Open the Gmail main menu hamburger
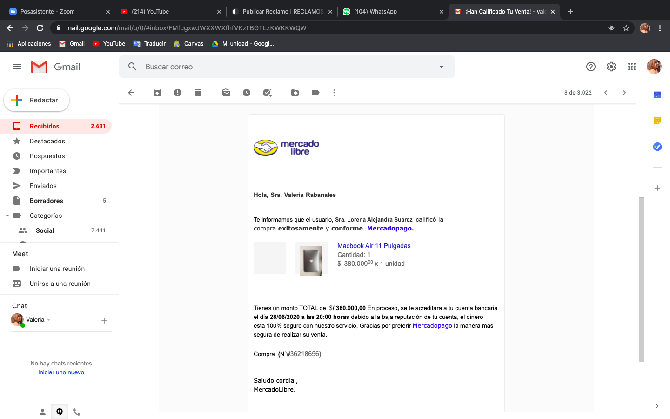Image resolution: width=670 pixels, height=419 pixels. tap(17, 67)
